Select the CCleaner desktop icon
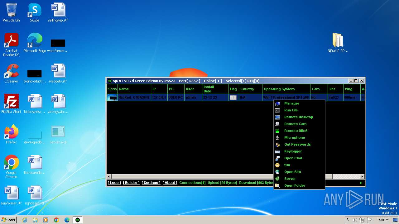399x224 pixels. point(11,74)
